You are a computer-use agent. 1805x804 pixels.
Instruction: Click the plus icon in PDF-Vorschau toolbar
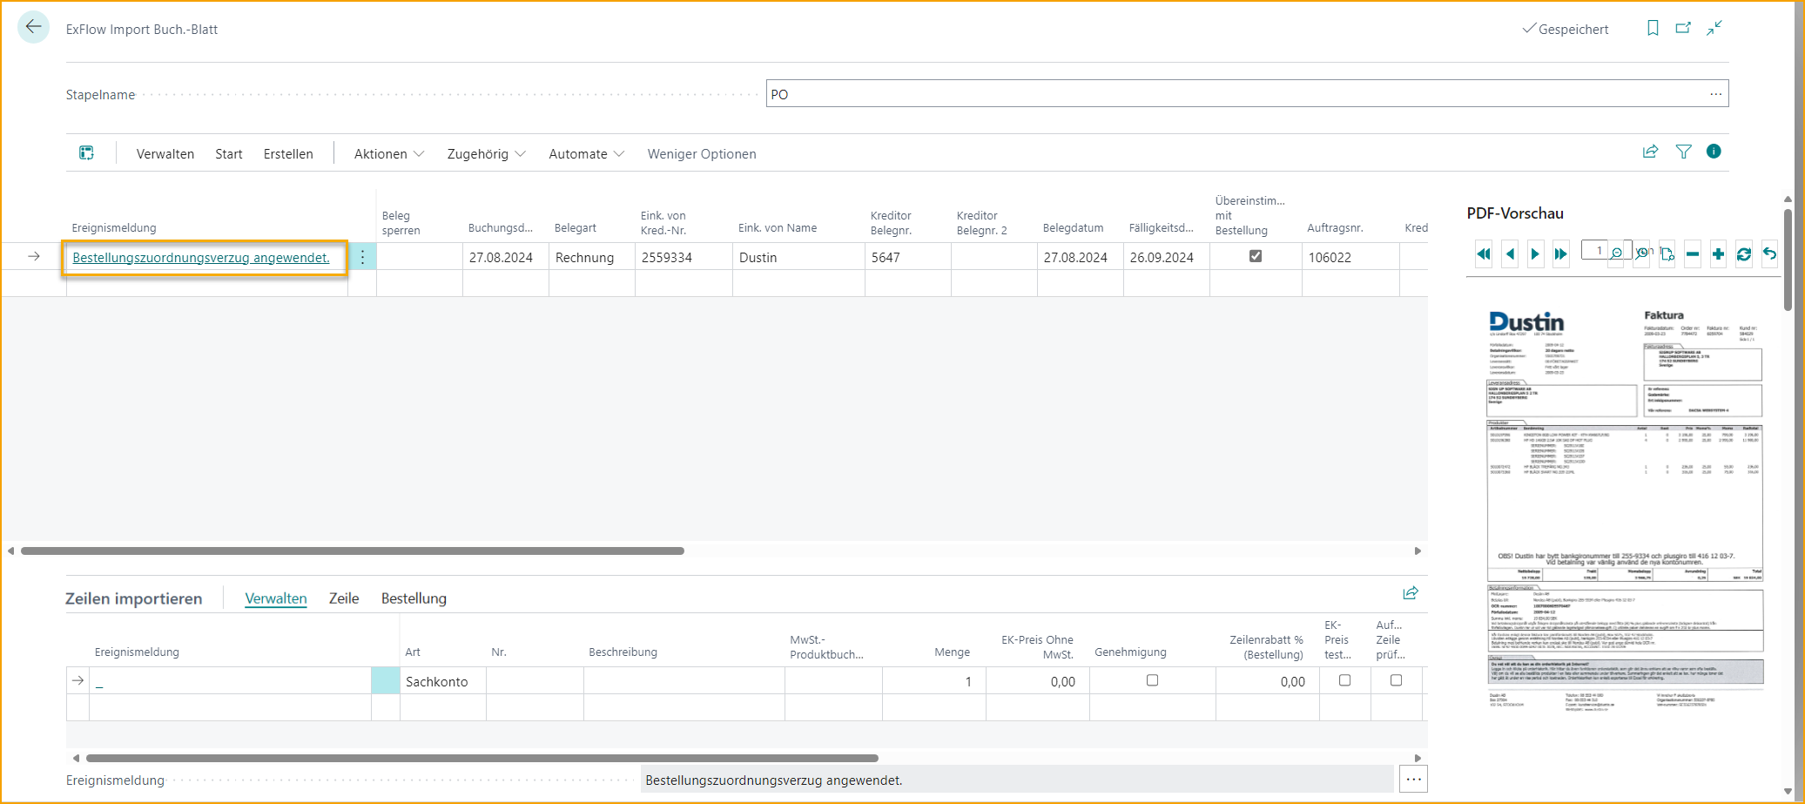click(x=1718, y=254)
